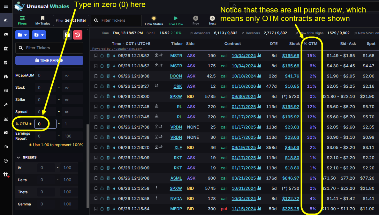Image resolution: width=379 pixels, height=215 pixels.
Task: Click the red reset filters icon
Action: 78,35
